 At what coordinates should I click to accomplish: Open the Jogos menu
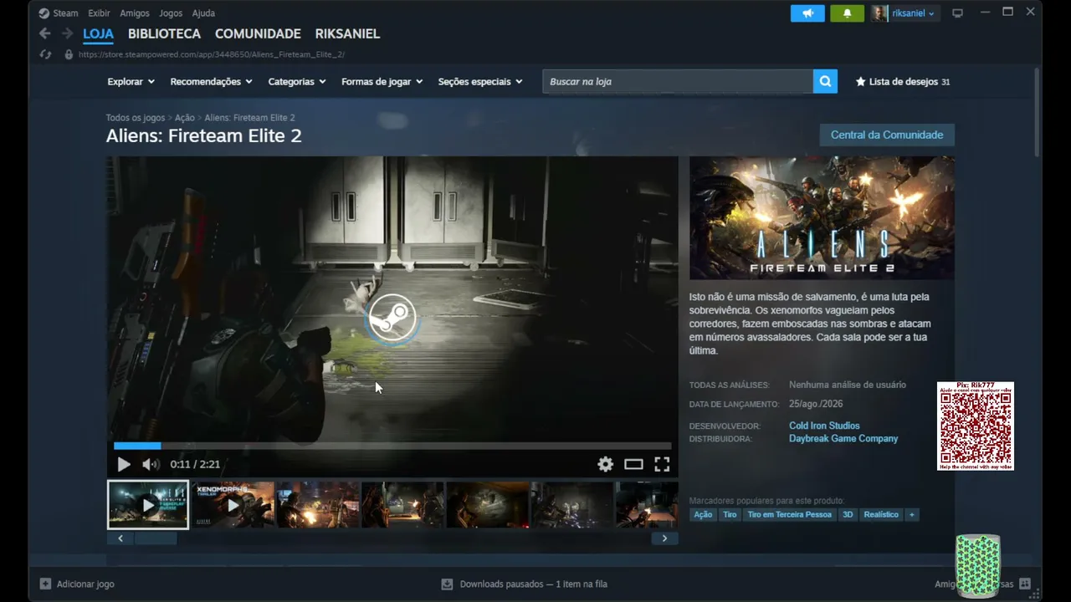pyautogui.click(x=171, y=13)
